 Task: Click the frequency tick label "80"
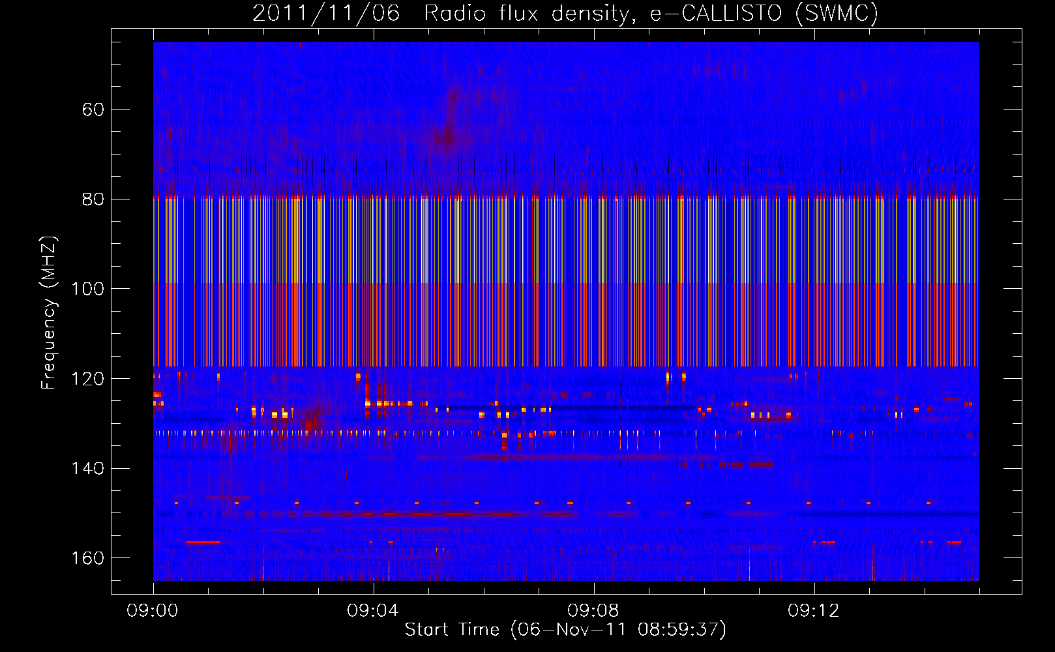point(93,200)
